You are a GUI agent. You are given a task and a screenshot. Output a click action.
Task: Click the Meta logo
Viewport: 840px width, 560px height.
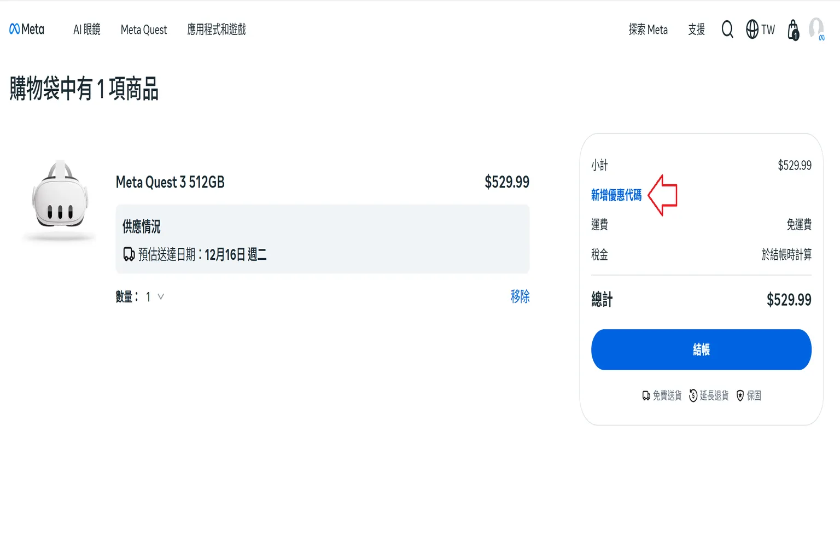coord(26,29)
